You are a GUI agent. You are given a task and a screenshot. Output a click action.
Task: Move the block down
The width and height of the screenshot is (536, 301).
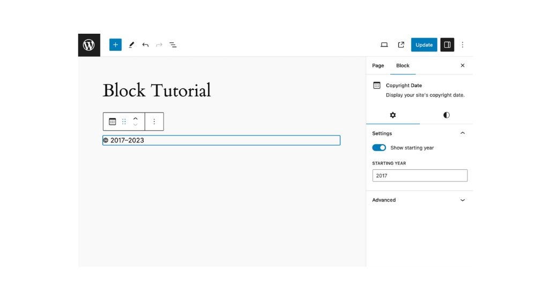[x=136, y=125]
